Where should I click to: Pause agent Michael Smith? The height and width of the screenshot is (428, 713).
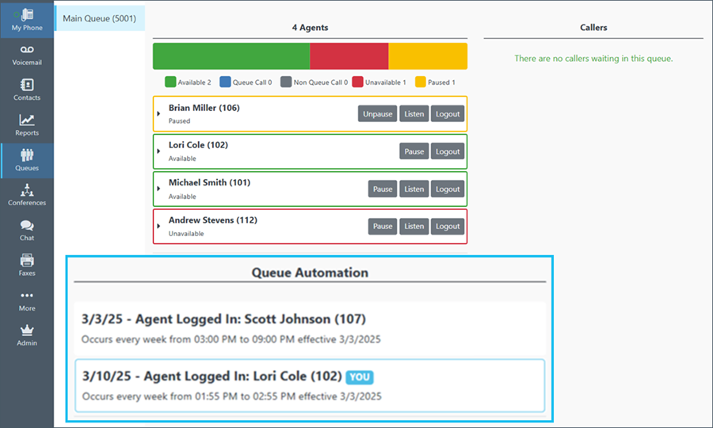383,189
